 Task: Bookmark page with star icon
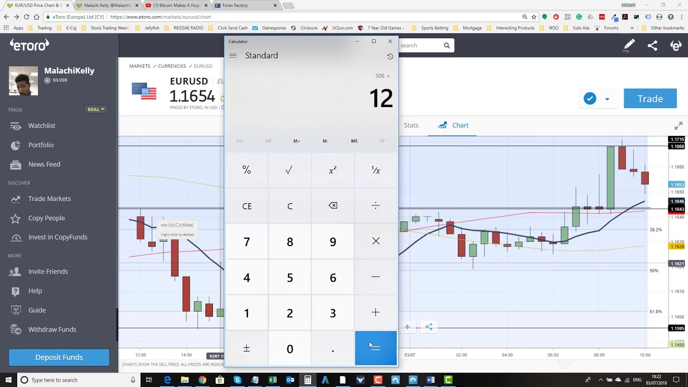pyautogui.click(x=534, y=17)
